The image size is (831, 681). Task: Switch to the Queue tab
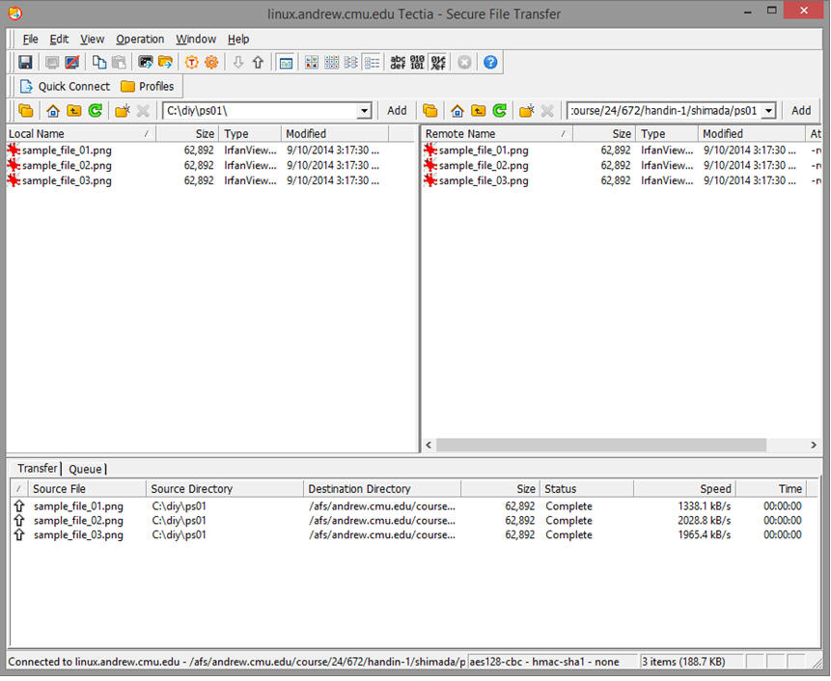tap(85, 469)
